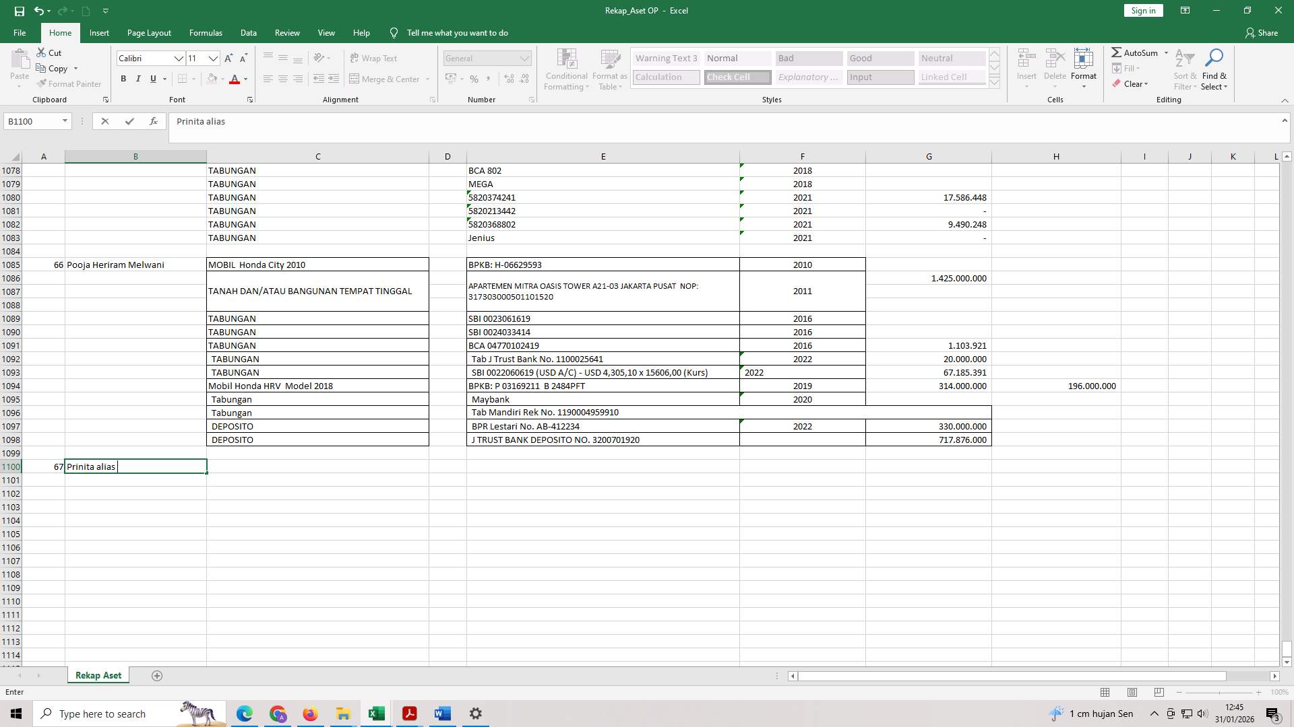Apply Comma Style to the cell

click(x=487, y=79)
